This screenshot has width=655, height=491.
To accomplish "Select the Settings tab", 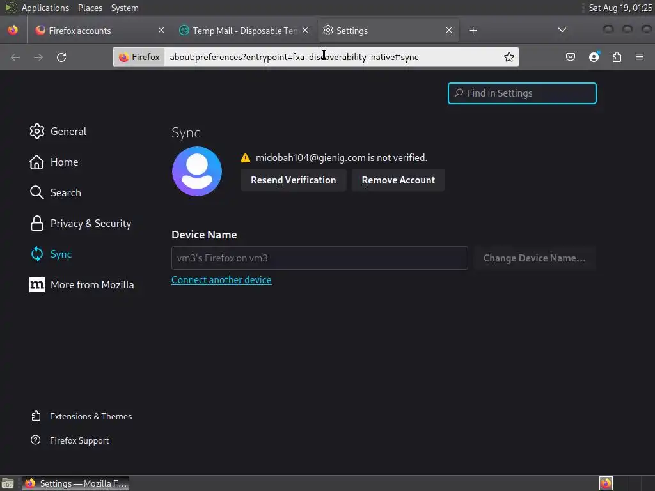I will [388, 31].
